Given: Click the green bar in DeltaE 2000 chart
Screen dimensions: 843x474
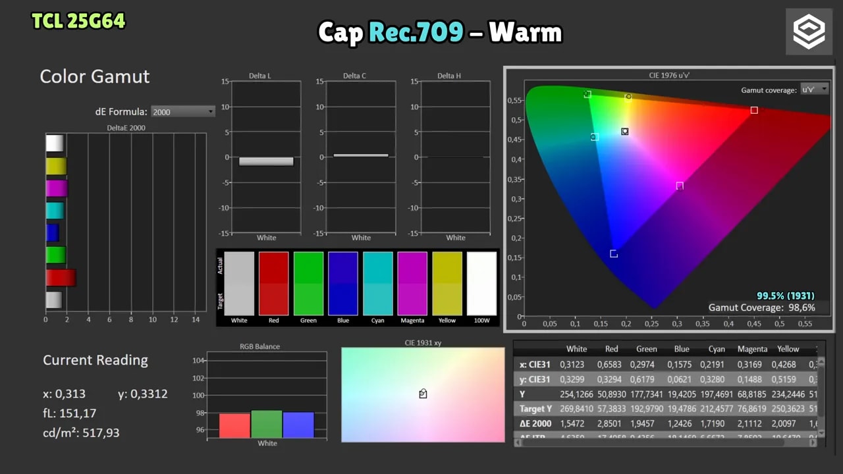Looking at the screenshot, I should point(56,255).
